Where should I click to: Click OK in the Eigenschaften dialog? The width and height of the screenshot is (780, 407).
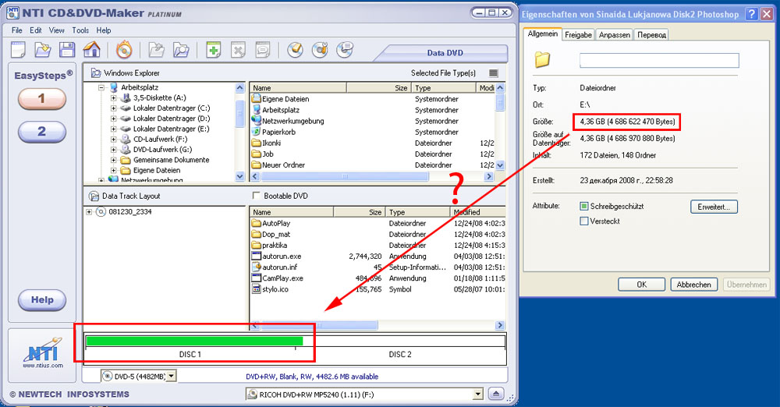[641, 285]
